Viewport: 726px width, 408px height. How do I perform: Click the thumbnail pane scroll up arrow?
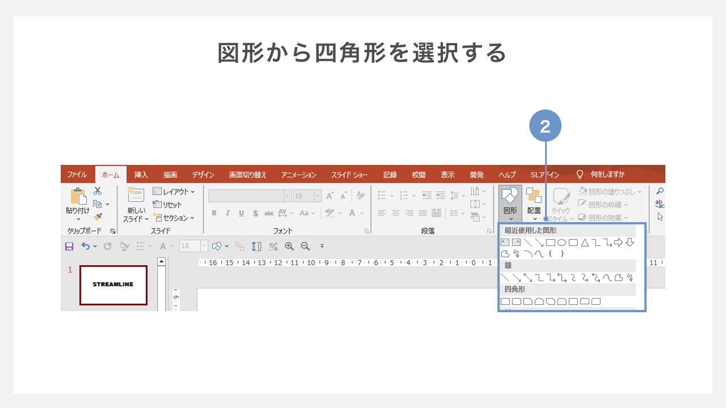tap(161, 262)
